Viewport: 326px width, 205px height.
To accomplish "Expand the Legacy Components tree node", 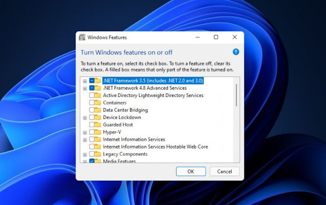I will (x=85, y=155).
